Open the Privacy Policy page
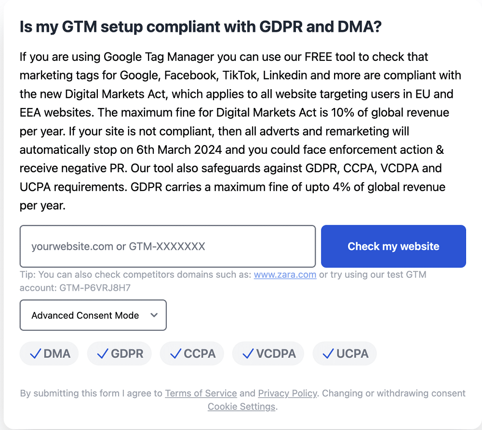The width and height of the screenshot is (482, 430). [287, 393]
